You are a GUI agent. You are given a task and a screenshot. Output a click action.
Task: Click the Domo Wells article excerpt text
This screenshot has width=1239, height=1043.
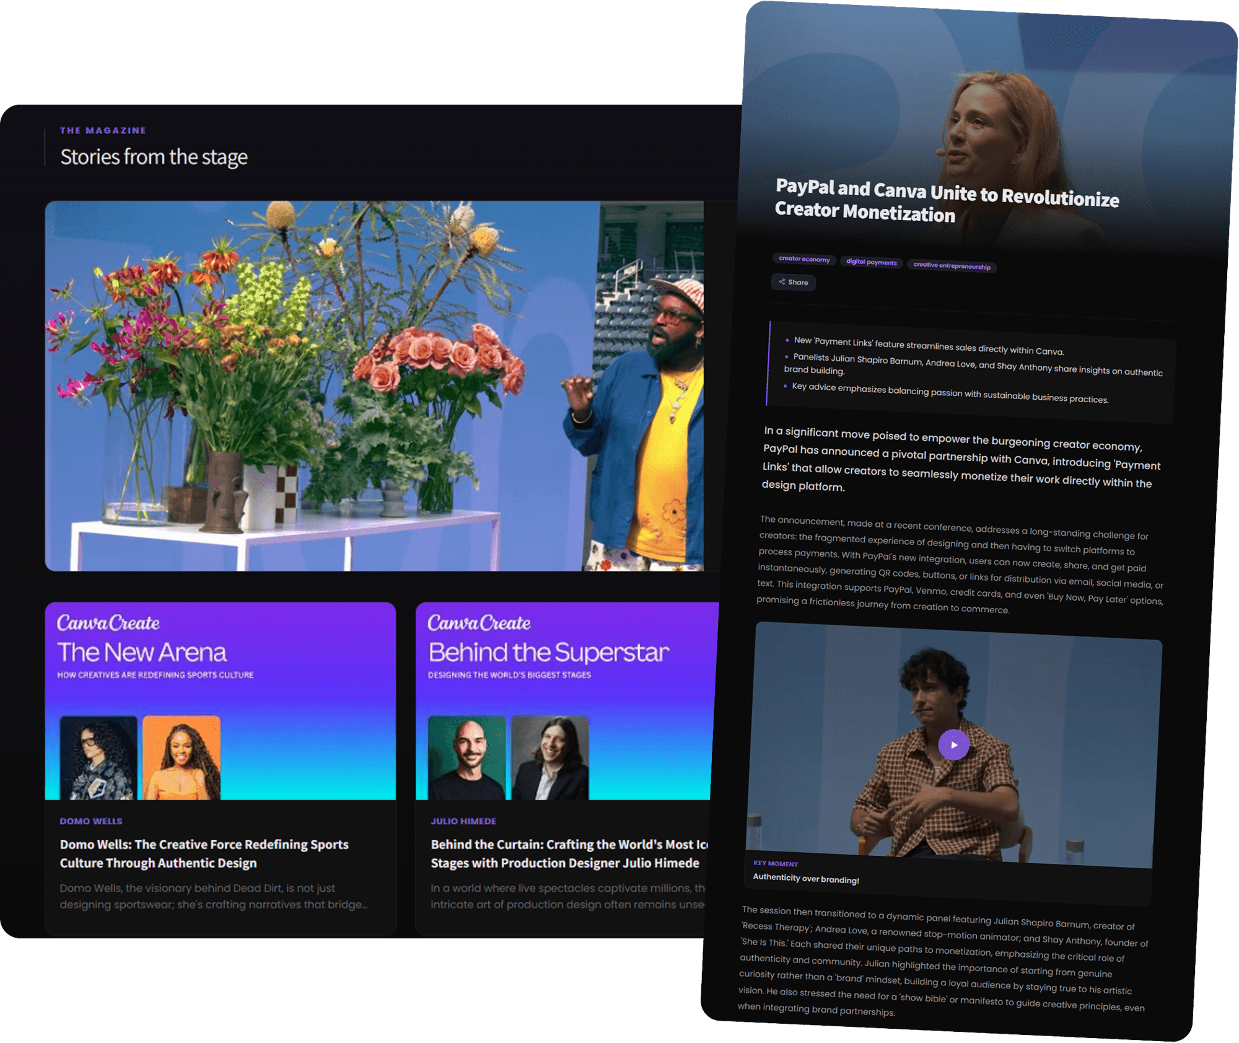214,896
